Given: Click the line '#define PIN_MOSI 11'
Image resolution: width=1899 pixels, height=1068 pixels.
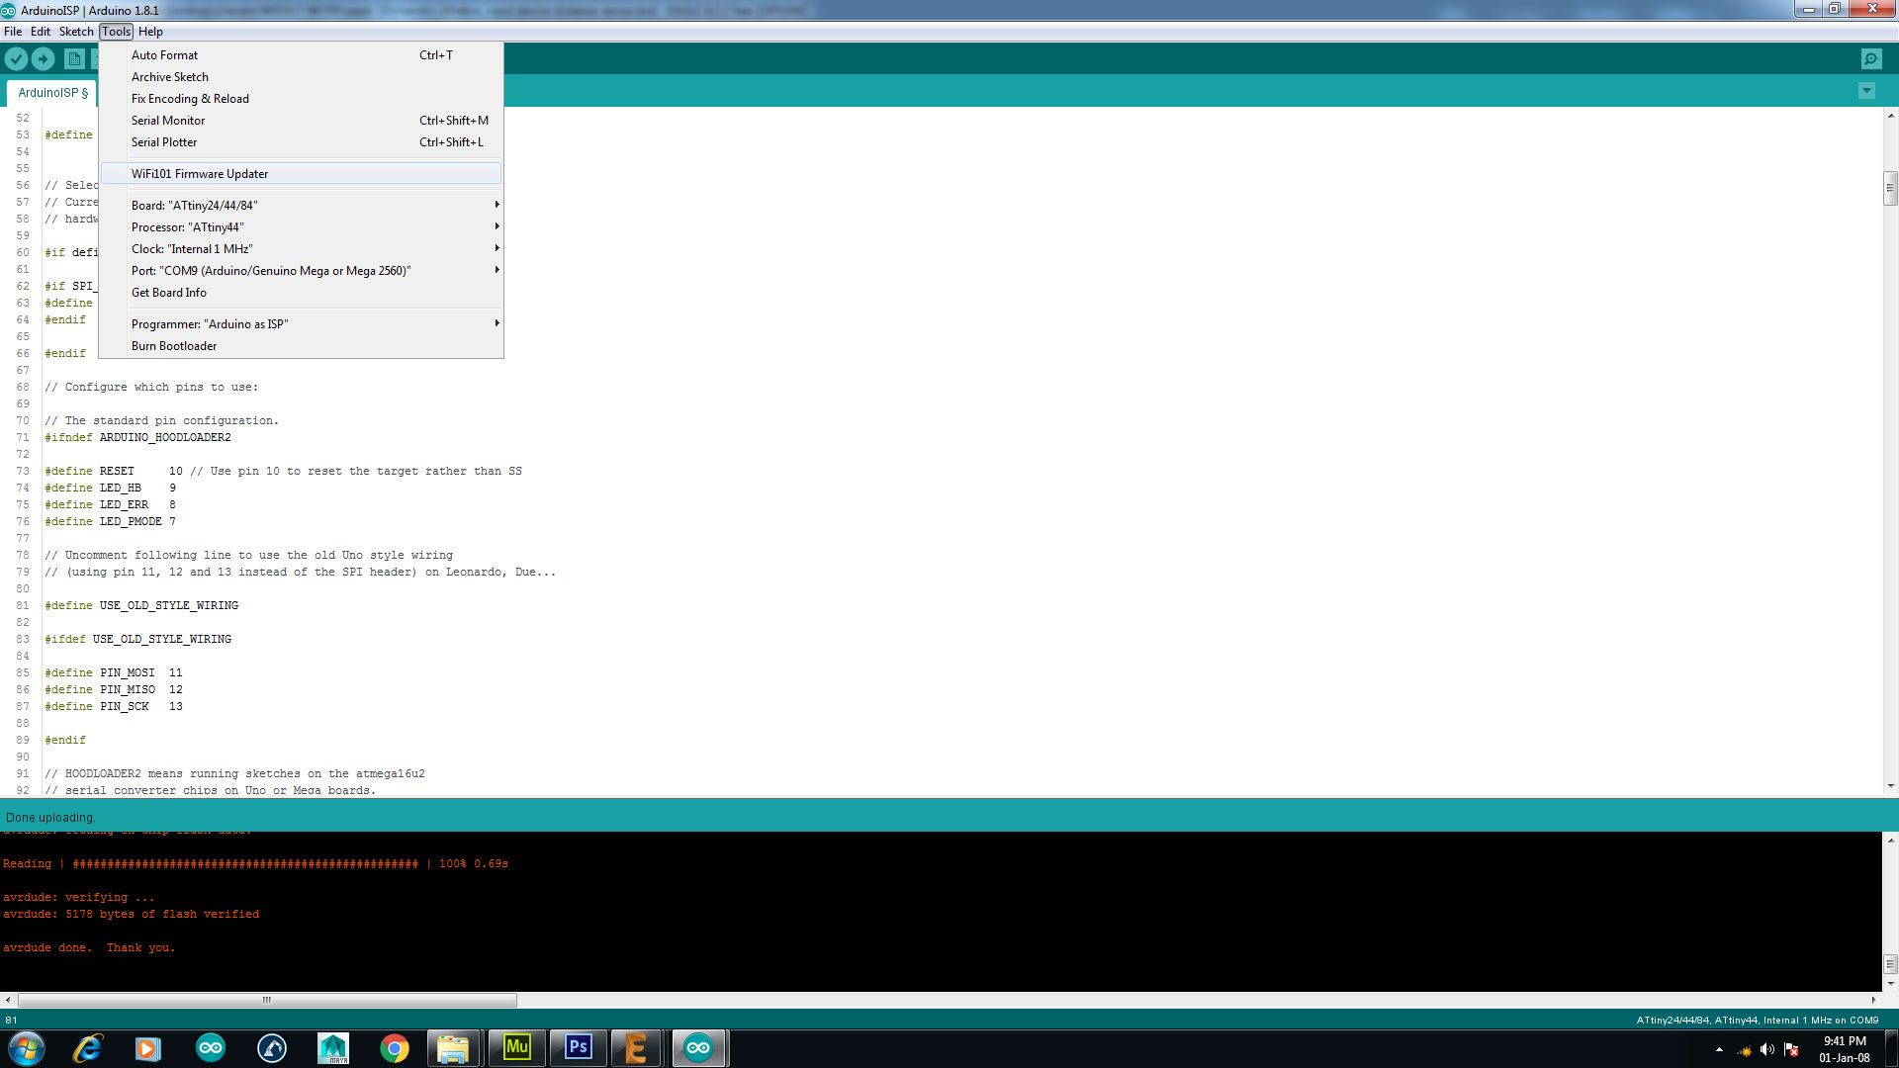Looking at the screenshot, I should [x=114, y=673].
